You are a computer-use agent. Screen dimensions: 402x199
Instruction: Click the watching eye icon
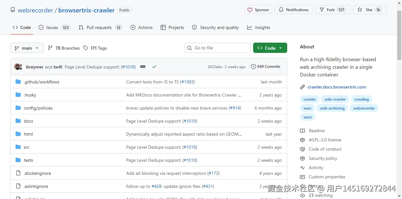302,195
